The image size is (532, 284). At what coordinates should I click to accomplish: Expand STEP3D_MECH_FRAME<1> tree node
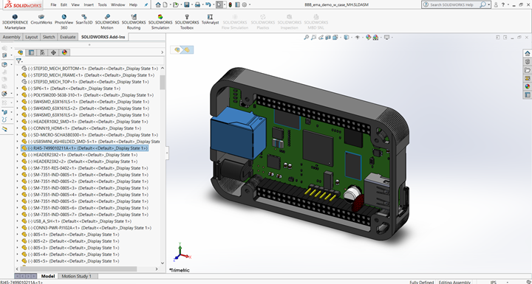18,75
